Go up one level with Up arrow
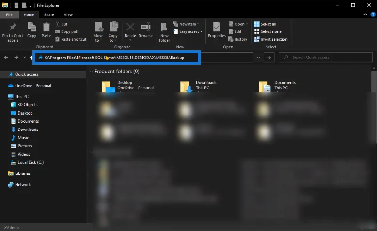This screenshot has height=231, width=377. click(x=31, y=58)
